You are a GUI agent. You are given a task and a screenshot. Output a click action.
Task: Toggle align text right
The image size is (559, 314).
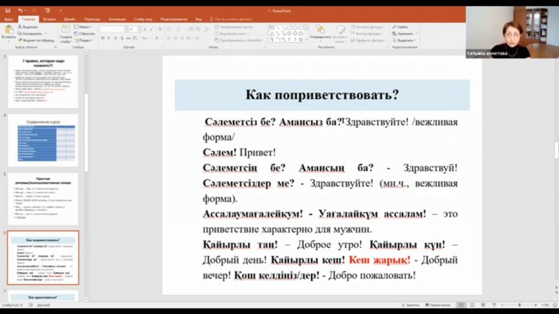182,38
